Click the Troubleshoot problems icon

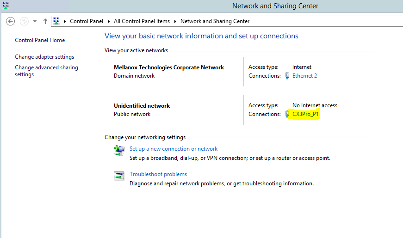click(x=119, y=176)
